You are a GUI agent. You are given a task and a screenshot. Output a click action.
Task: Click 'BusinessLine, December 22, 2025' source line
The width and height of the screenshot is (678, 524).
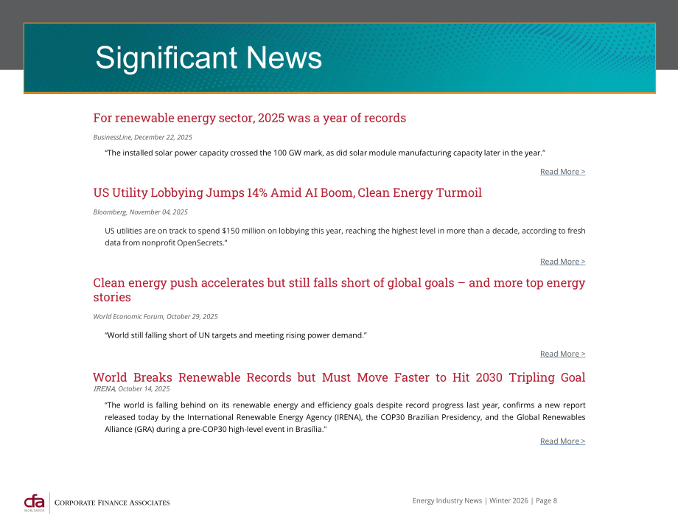click(143, 138)
